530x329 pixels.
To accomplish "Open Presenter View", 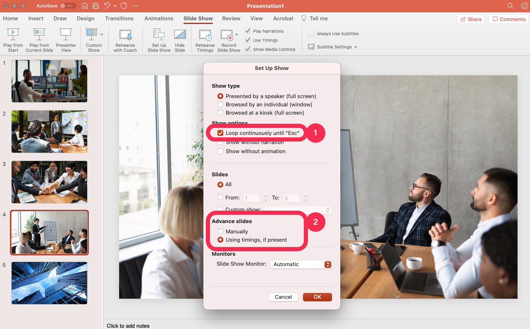I will 66,39.
